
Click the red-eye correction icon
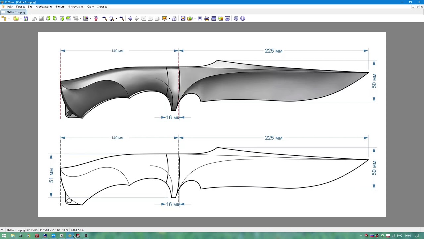point(96,19)
